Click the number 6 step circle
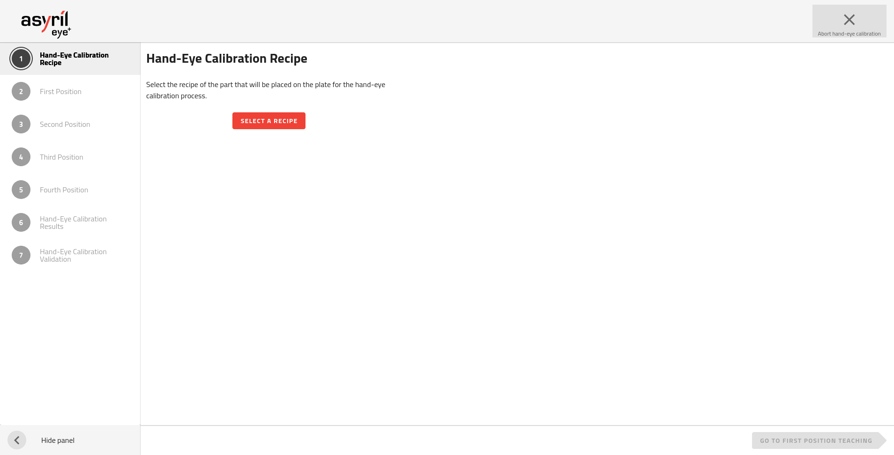Screen dimensions: 894x455 click(21, 223)
